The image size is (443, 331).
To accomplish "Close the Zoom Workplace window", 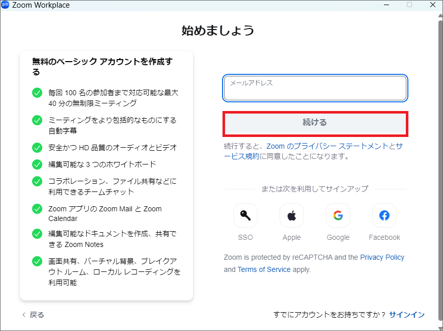I will click(x=432, y=5).
